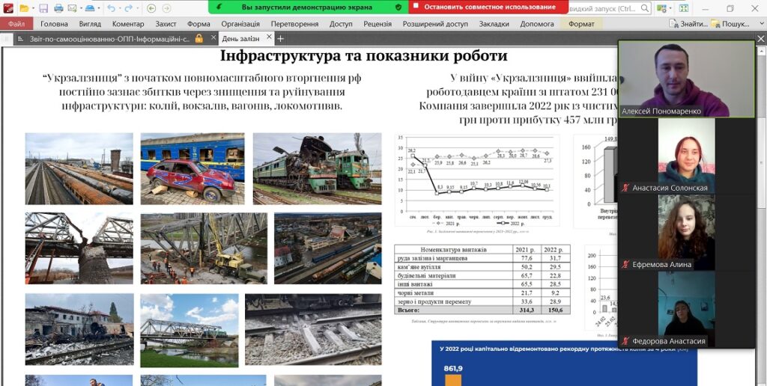Open the Допомога ribbon tab

point(537,23)
